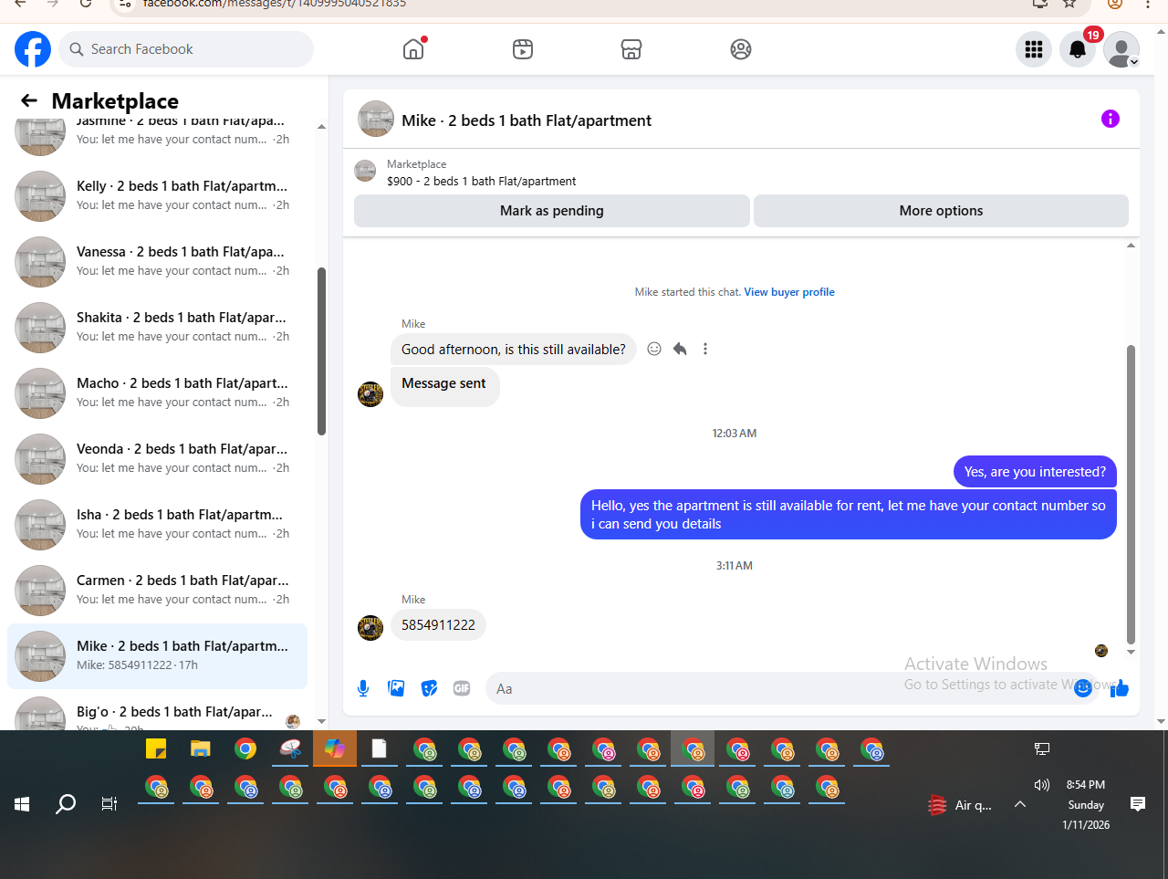Open Big'o's apartment conversation
Image resolution: width=1168 pixels, height=879 pixels.
[x=157, y=712]
